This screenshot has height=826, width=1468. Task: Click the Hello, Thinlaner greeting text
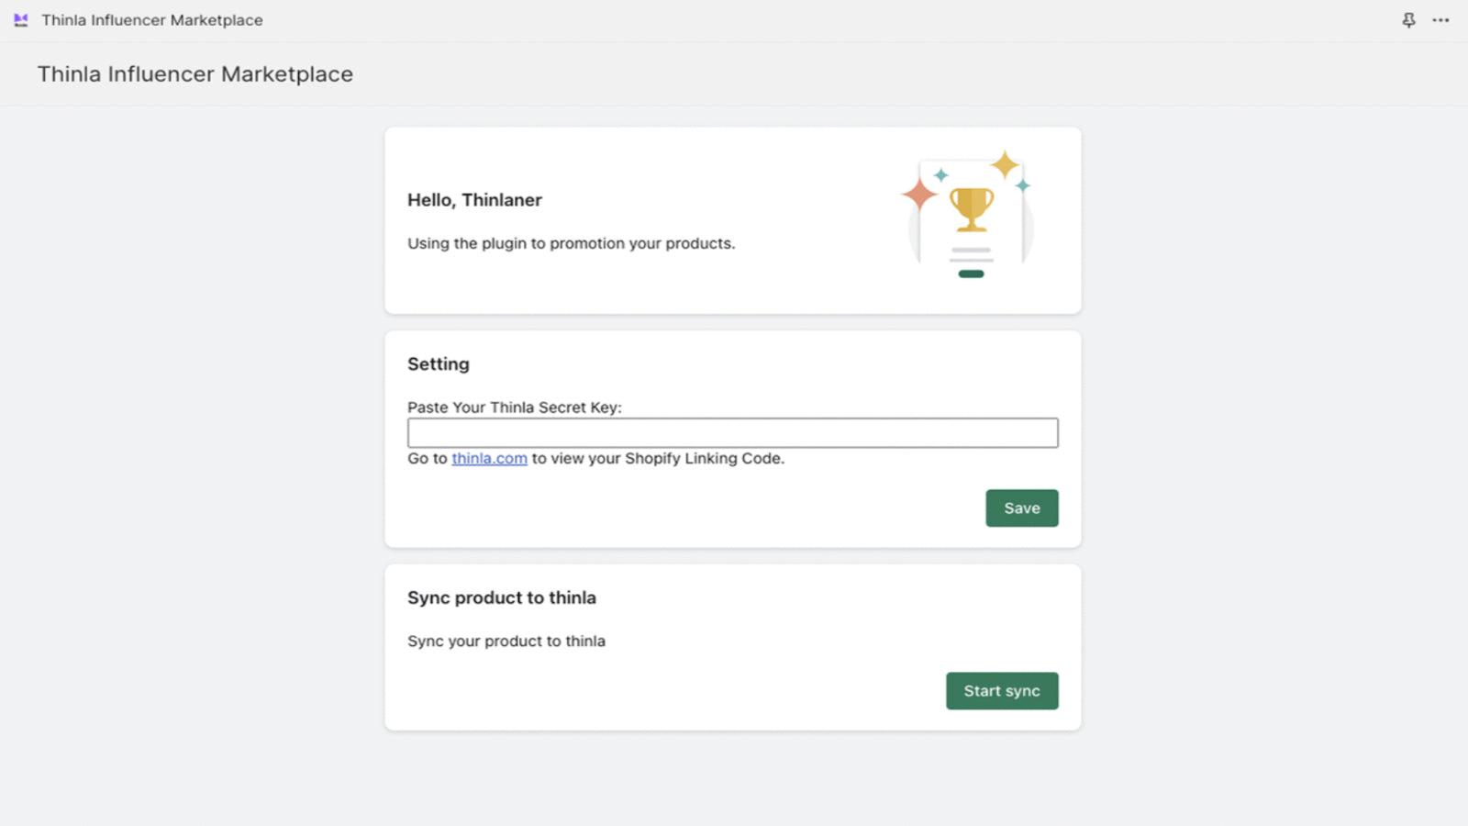point(475,199)
